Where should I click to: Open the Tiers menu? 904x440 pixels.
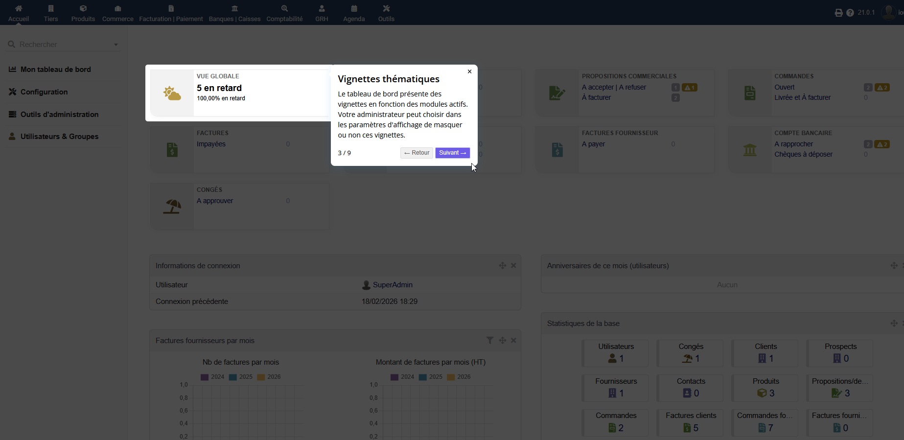point(51,13)
